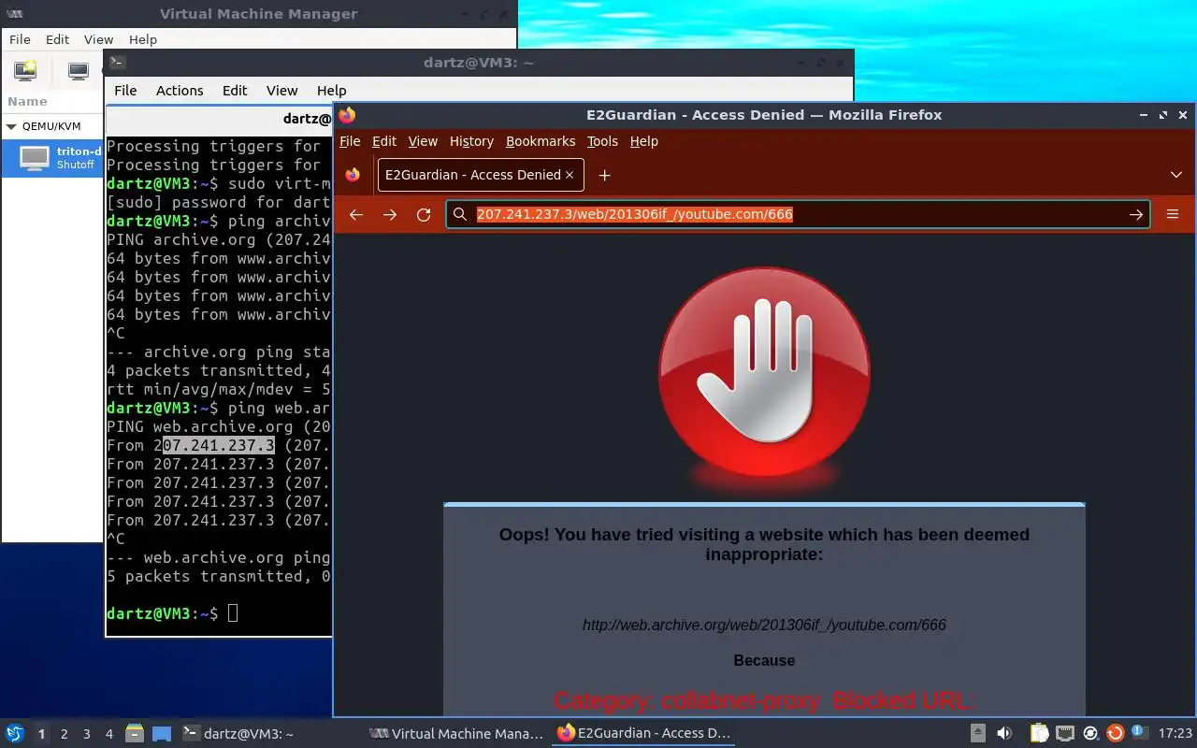Switch to workspace 1
The image size is (1197, 748).
pos(41,734)
